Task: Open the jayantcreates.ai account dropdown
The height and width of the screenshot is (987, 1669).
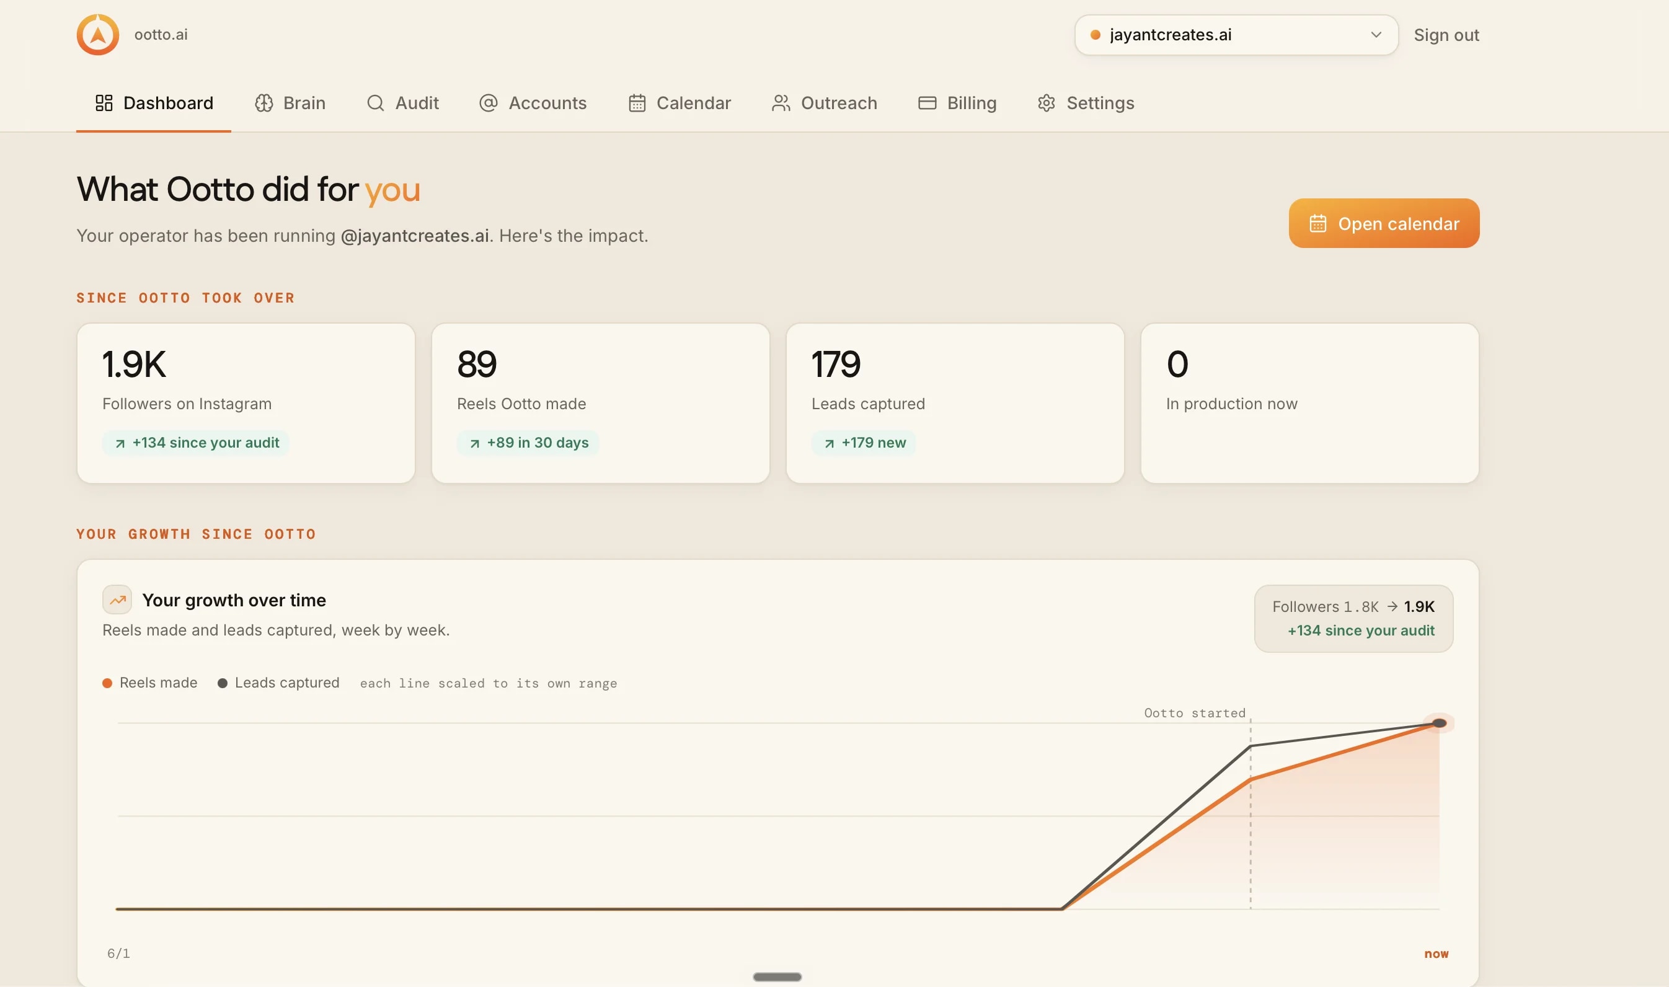Action: (1236, 35)
